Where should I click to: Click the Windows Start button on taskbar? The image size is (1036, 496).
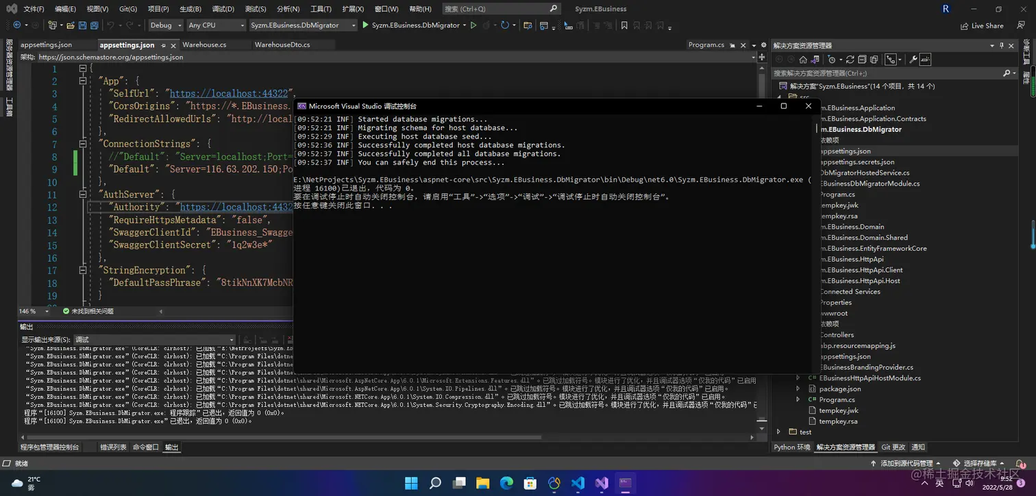pyautogui.click(x=411, y=483)
